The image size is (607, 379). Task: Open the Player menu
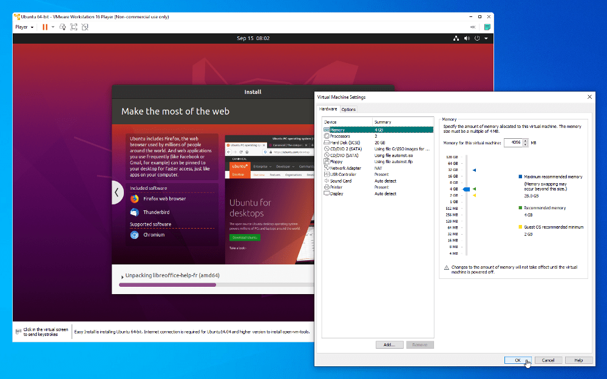(x=23, y=27)
